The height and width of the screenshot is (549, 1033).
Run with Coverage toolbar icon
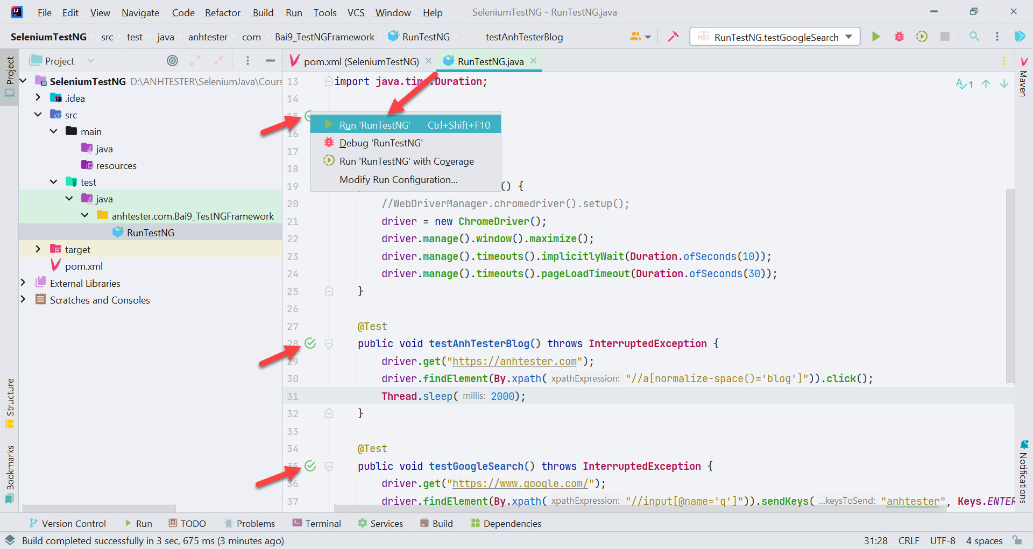(922, 37)
